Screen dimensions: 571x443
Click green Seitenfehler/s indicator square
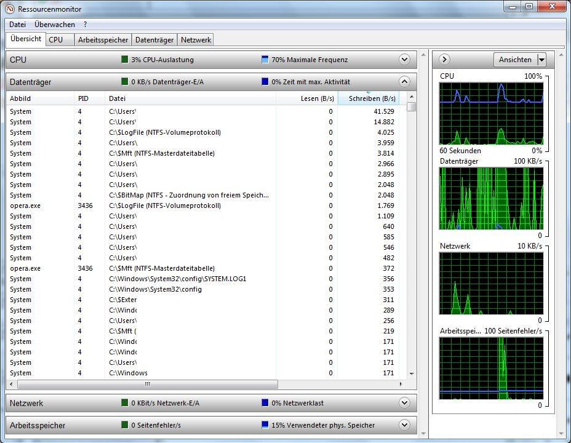coord(124,425)
